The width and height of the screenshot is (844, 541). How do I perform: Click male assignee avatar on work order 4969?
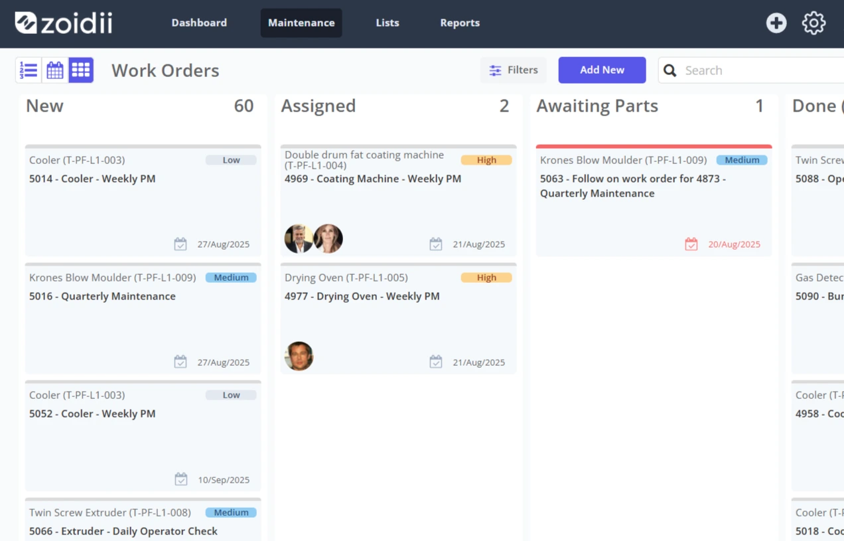(x=299, y=239)
